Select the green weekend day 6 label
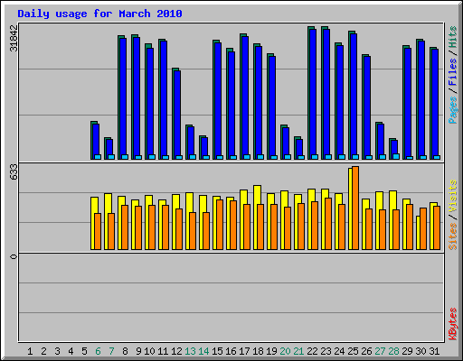Image resolution: width=463 pixels, height=361 pixels. [x=98, y=351]
